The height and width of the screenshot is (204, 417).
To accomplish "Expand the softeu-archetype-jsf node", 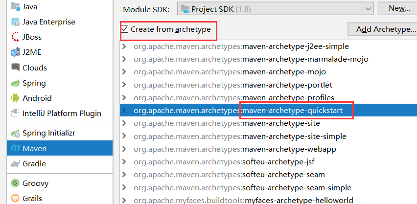I will click(x=124, y=162).
